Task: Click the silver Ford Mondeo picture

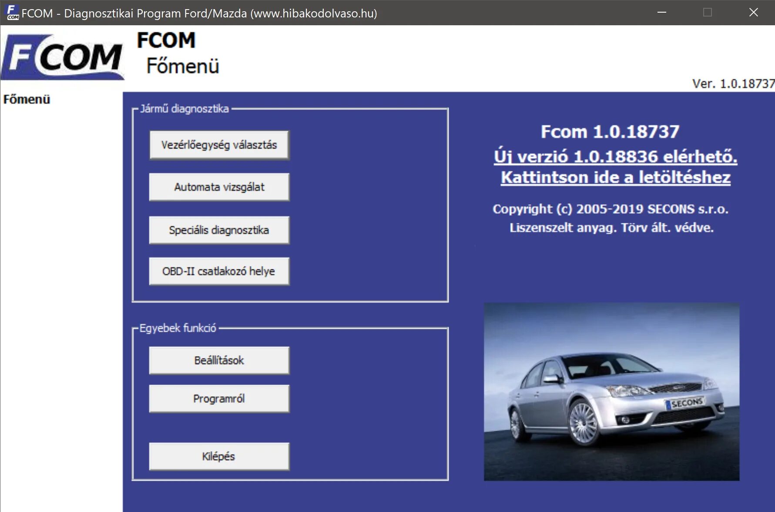Action: 611,392
